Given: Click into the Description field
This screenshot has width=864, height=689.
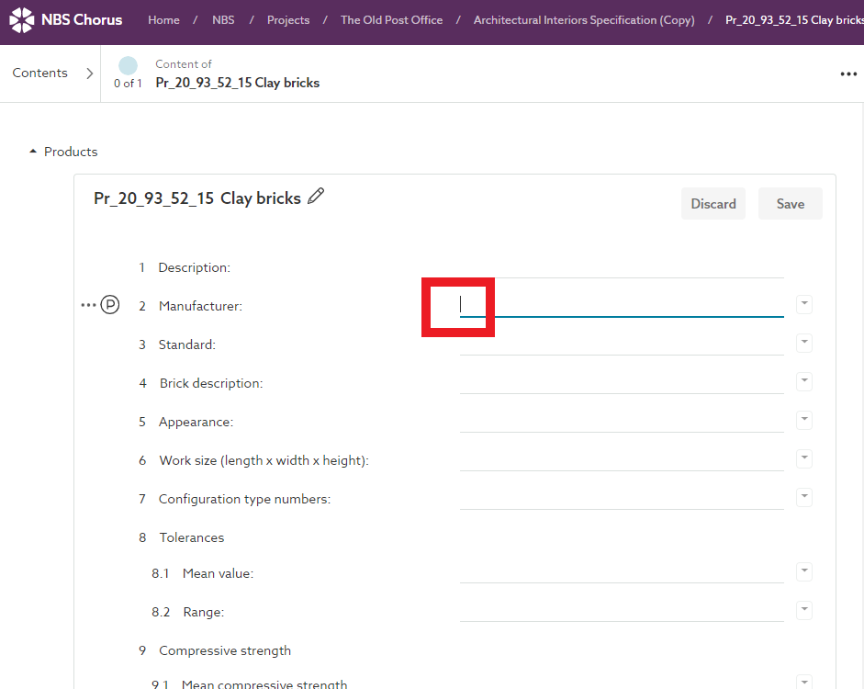Looking at the screenshot, I should pyautogui.click(x=622, y=267).
